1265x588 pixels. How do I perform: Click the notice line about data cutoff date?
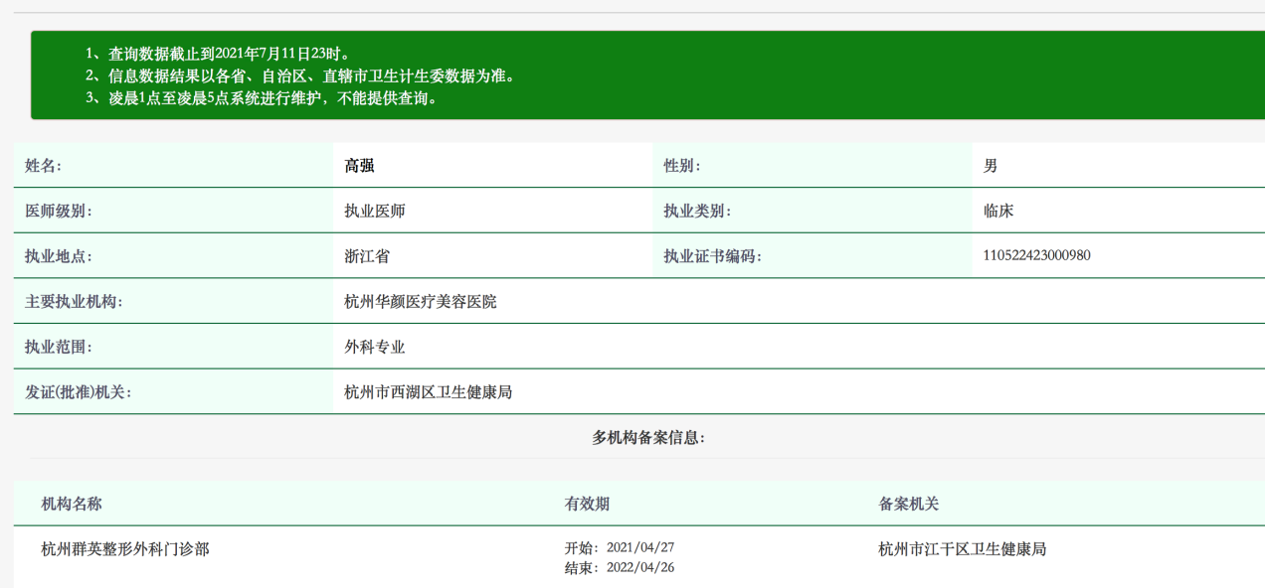point(218,54)
